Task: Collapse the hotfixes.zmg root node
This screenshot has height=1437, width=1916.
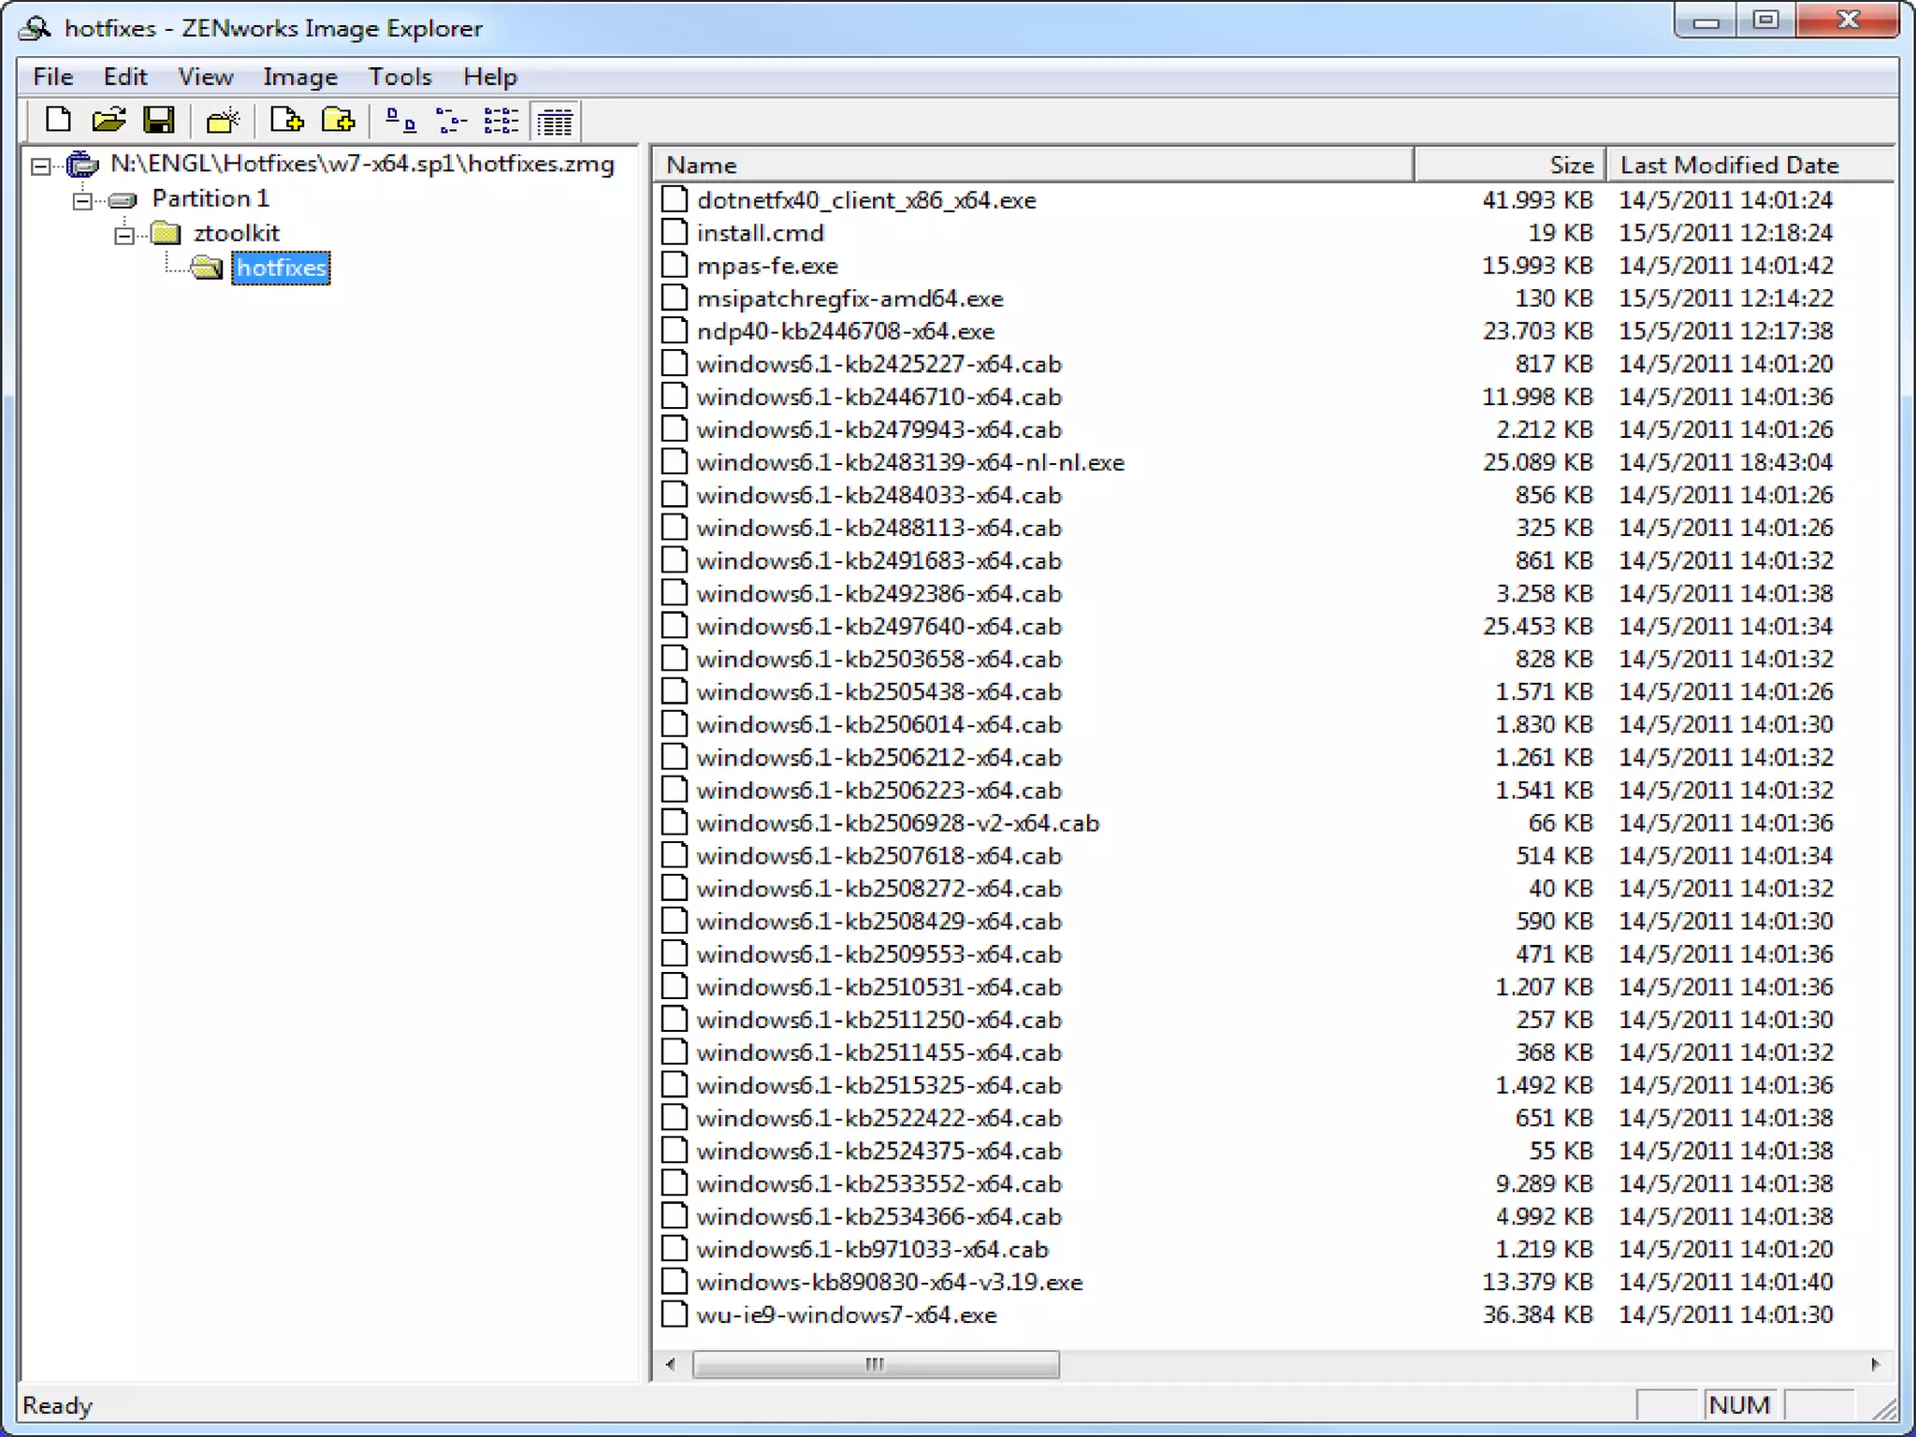Action: tap(40, 167)
